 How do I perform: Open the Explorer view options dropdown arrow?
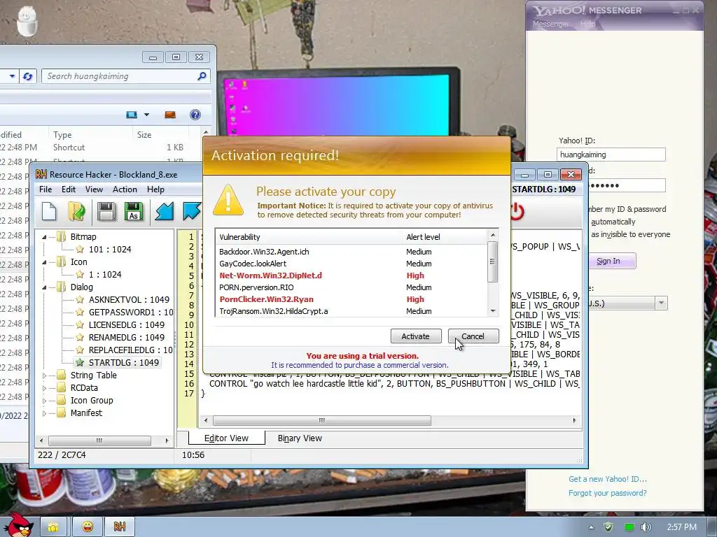coord(146,115)
